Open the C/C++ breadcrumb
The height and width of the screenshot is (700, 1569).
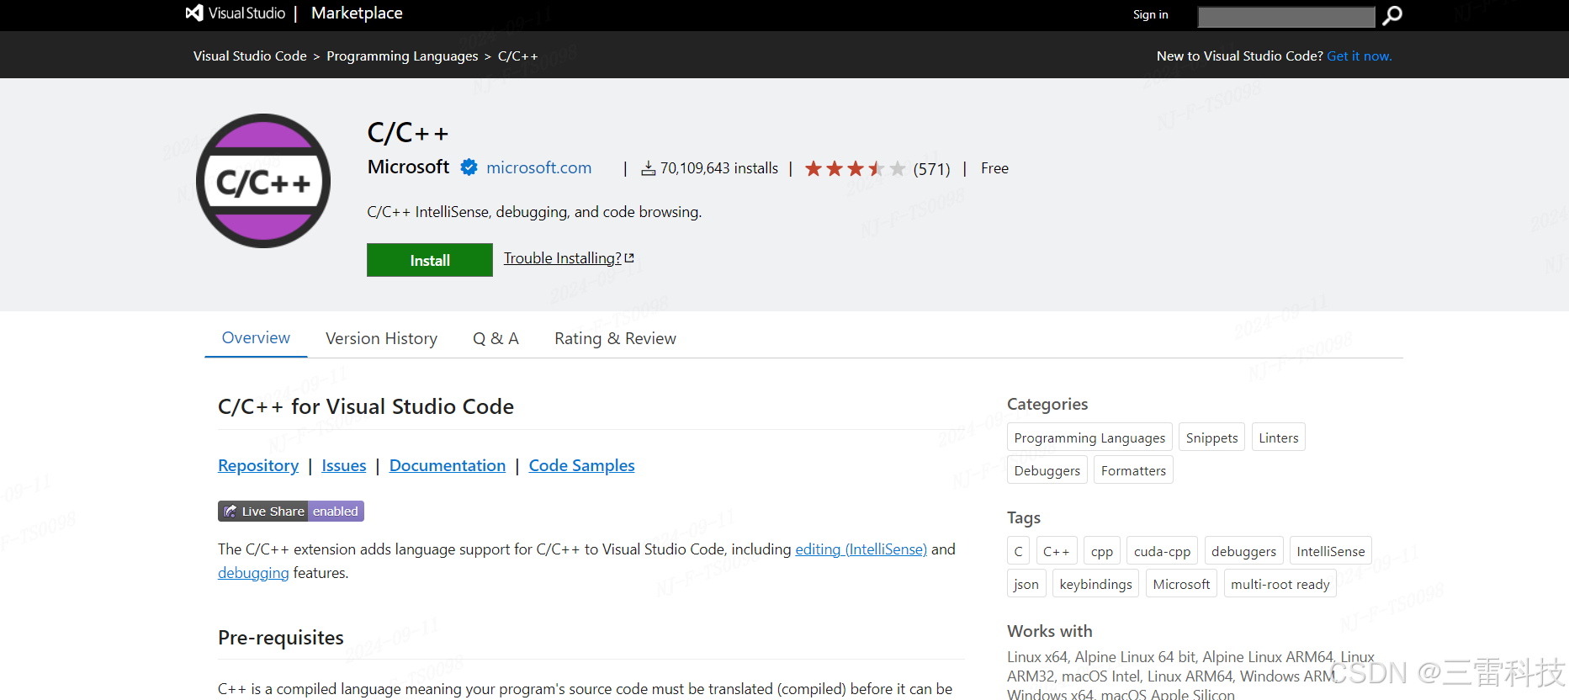click(517, 56)
